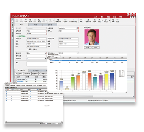Click the 附件 attachment icon
144x132 pixels.
tap(95, 20)
